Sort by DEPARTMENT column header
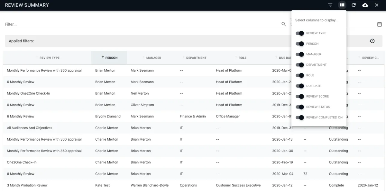Screen dimensions: 386x191 tap(196, 58)
